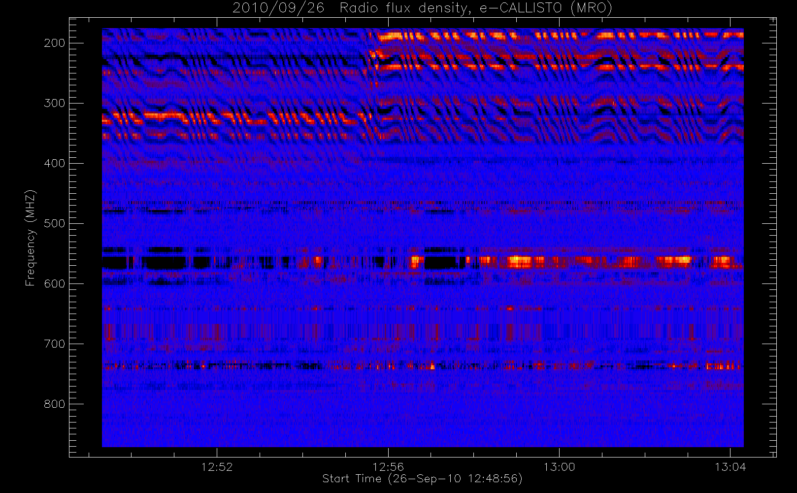
Task: Click the plot title '2010/09/26 Radio flux density, e-CALLISTO (MRO)'
Action: (422, 8)
